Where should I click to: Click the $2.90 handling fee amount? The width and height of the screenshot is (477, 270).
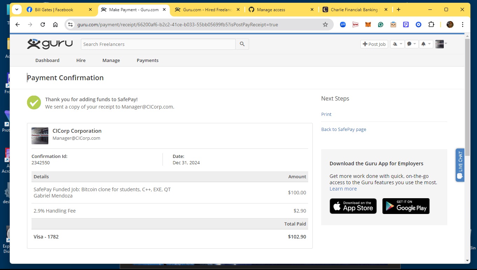[300, 211]
